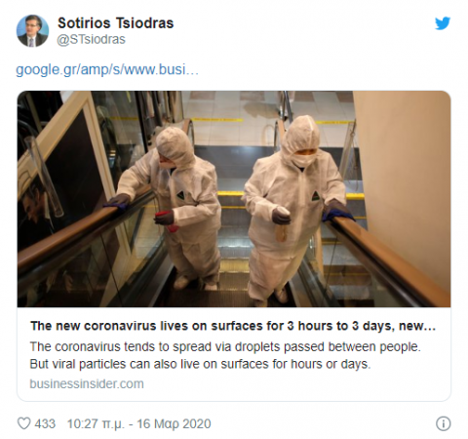
Task: Click the 433 likes count
Action: [x=45, y=423]
